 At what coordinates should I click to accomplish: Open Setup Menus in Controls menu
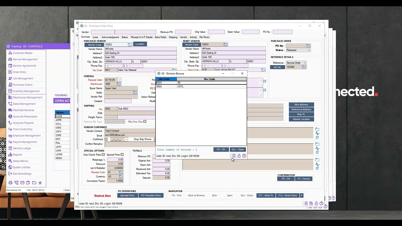20,161
